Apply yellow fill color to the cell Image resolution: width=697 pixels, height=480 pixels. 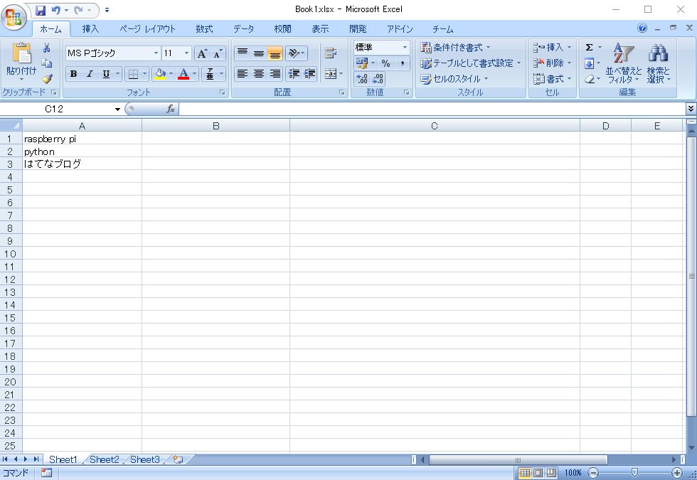(160, 74)
